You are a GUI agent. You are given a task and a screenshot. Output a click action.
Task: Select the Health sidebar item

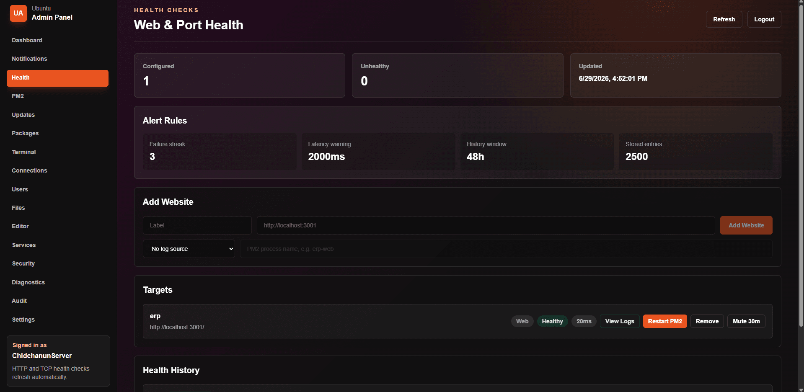[57, 78]
